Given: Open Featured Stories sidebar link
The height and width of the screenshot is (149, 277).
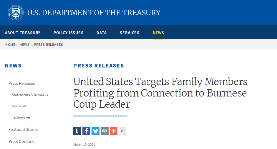Looking at the screenshot, I should point(24,129).
